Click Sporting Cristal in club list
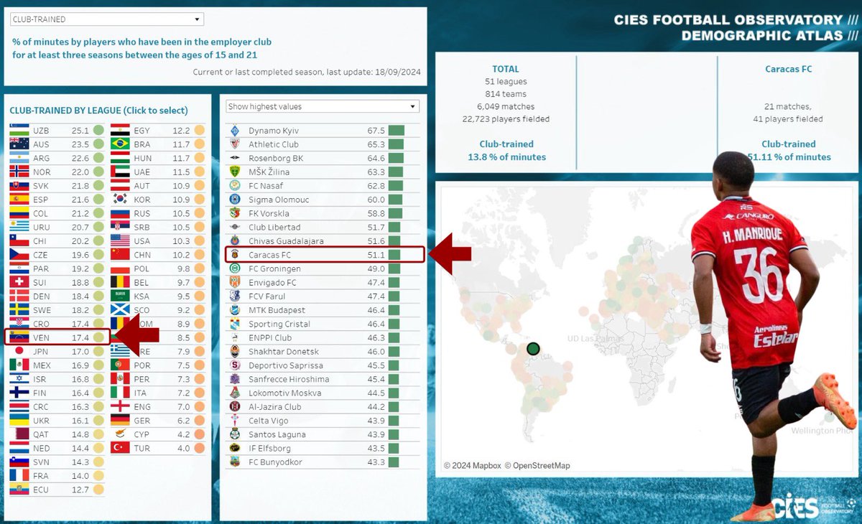The image size is (862, 524). click(323, 324)
